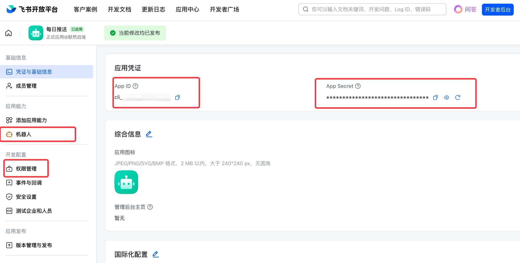Click the 应用图标 robot image

126,182
